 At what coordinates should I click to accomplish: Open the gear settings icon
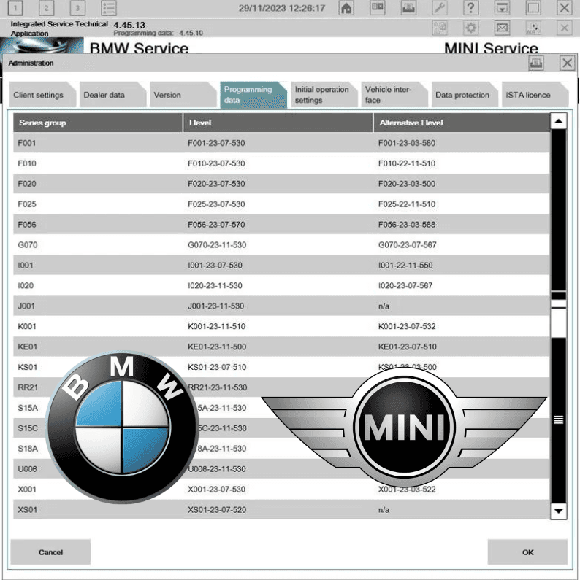click(x=470, y=28)
